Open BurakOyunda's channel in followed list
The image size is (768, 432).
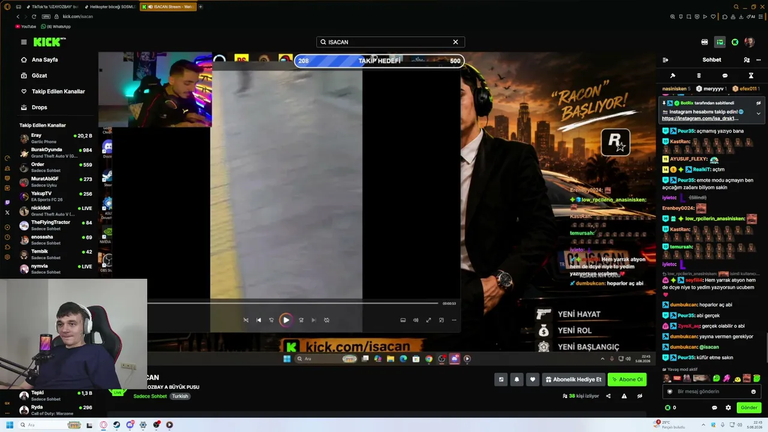56,153
